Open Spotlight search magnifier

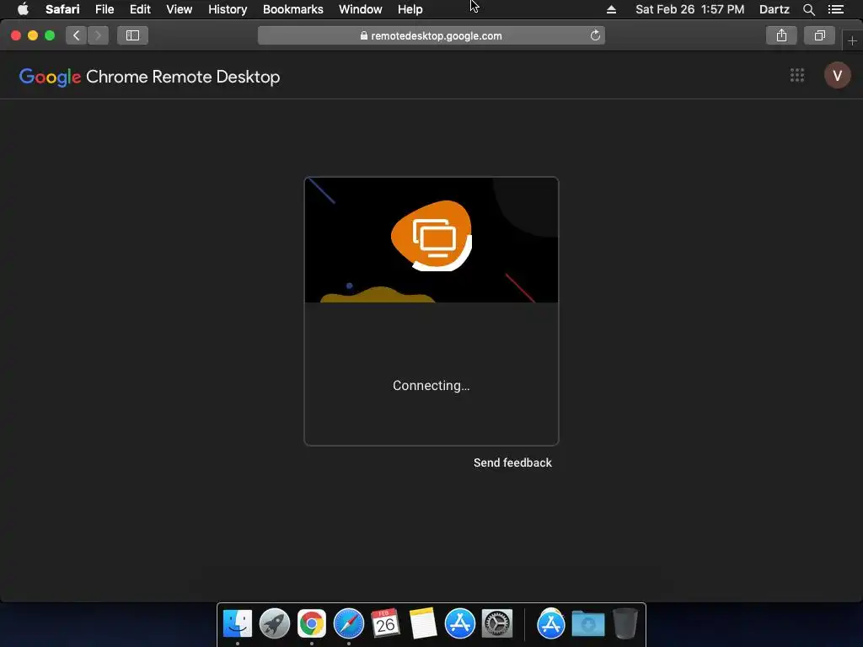click(x=808, y=9)
